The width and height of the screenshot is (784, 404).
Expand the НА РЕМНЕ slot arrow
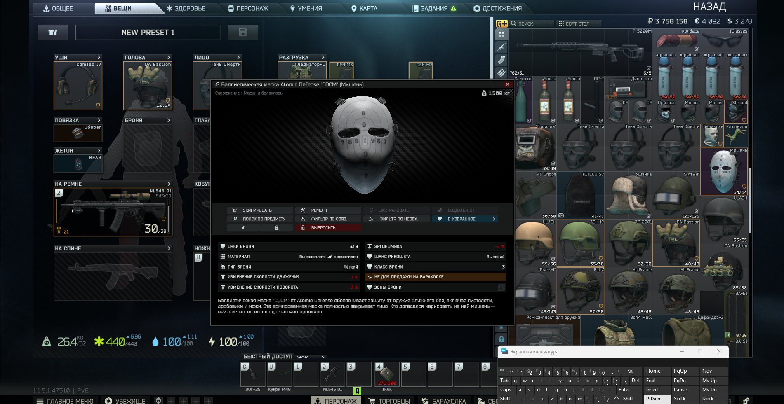pos(169,184)
